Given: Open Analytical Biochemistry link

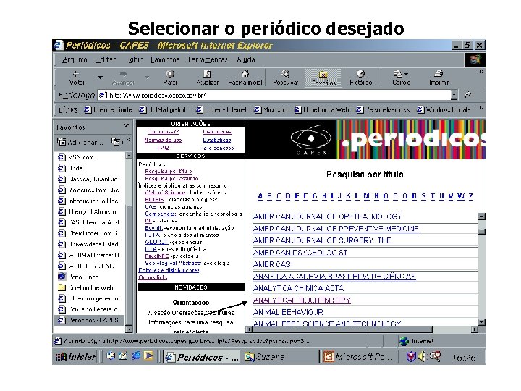Looking at the screenshot, I should click(x=302, y=300).
